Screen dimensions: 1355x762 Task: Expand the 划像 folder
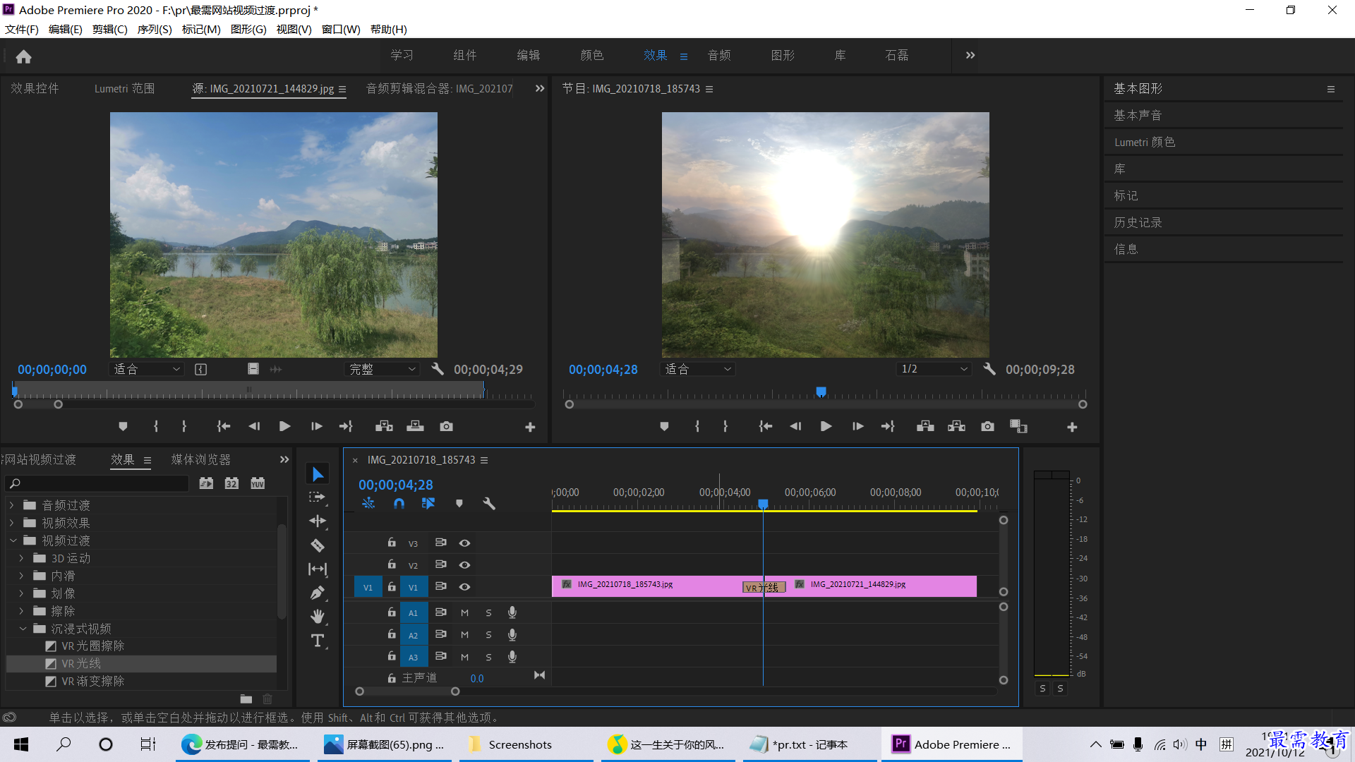coord(21,593)
